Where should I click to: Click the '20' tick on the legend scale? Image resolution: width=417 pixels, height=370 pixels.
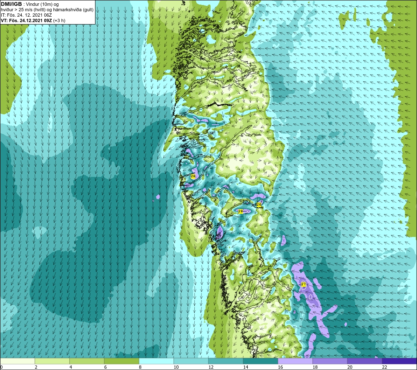(x=350, y=367)
